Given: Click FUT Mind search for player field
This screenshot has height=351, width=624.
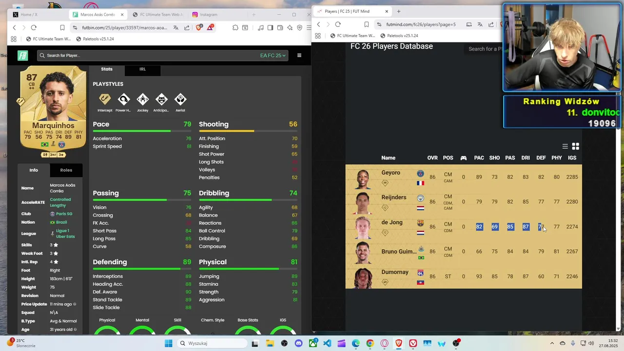Looking at the screenshot, I should (484, 49).
